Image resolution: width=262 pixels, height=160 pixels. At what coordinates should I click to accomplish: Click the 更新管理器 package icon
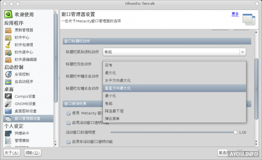(x=8, y=30)
